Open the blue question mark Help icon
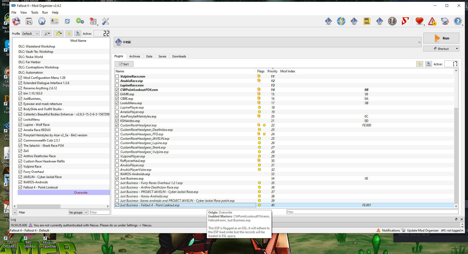This screenshot has width=468, height=254. click(x=458, y=21)
